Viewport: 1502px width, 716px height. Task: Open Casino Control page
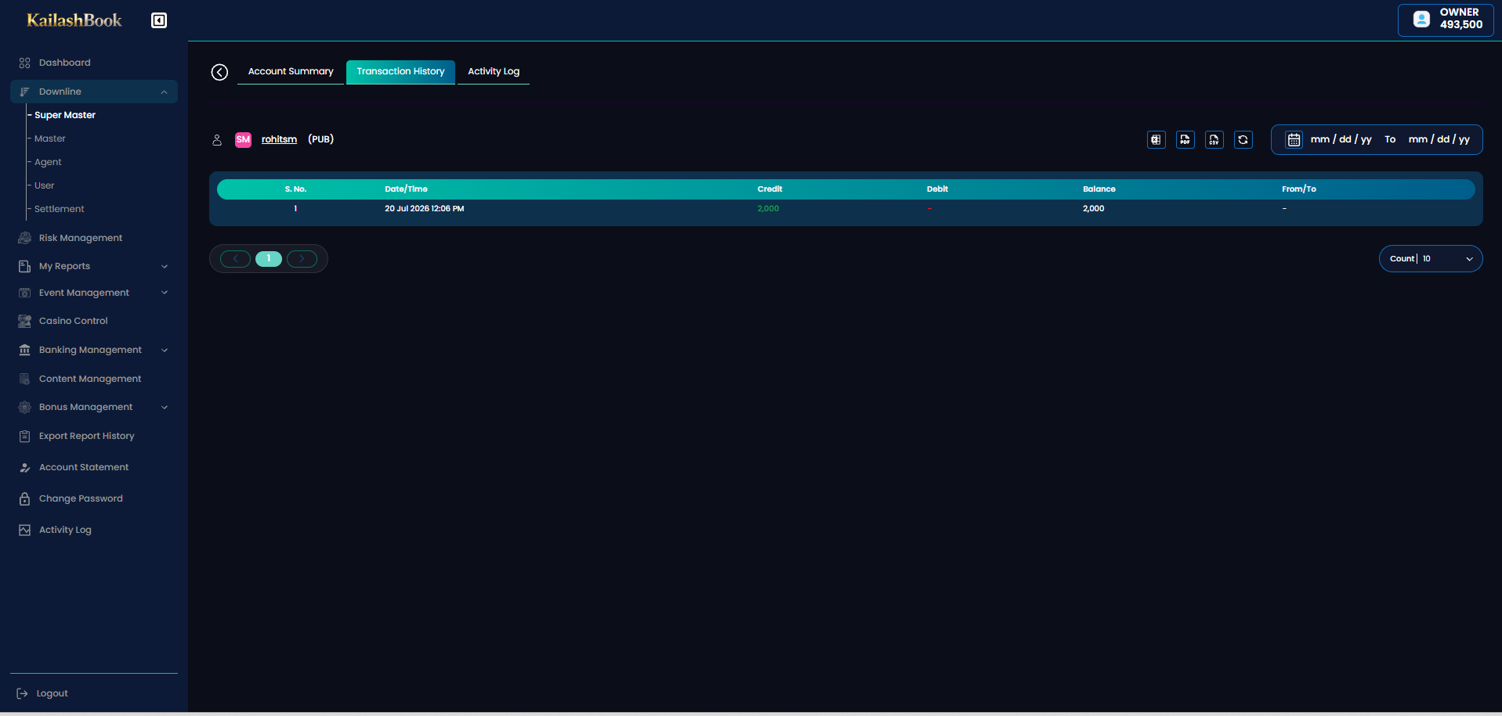pyautogui.click(x=73, y=321)
